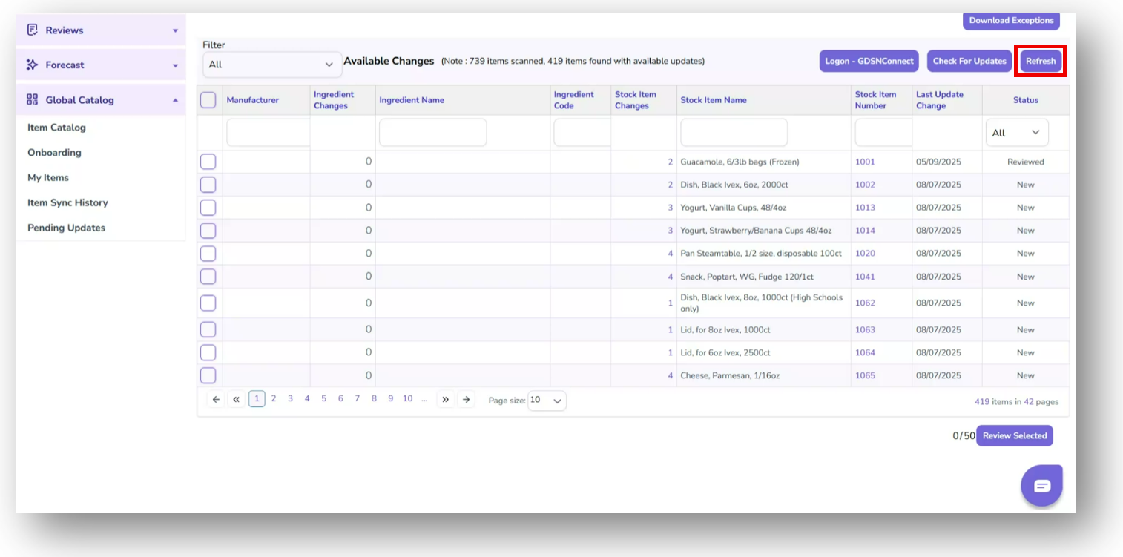Click the Check For Updates button
The width and height of the screenshot is (1123, 557).
pos(969,61)
